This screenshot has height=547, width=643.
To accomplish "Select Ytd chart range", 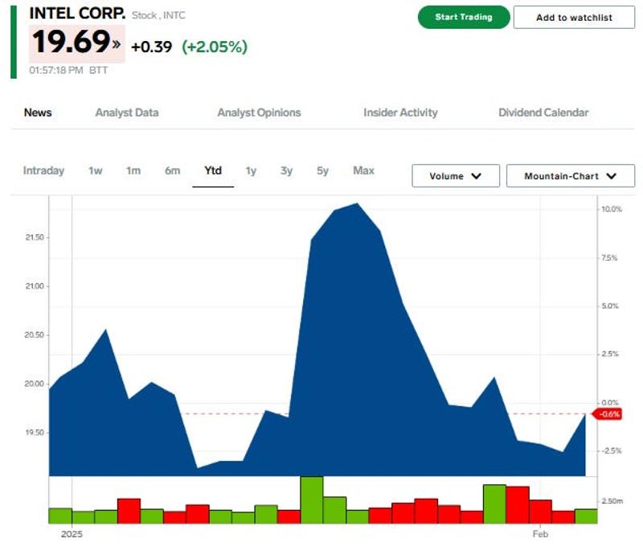I will coord(213,171).
